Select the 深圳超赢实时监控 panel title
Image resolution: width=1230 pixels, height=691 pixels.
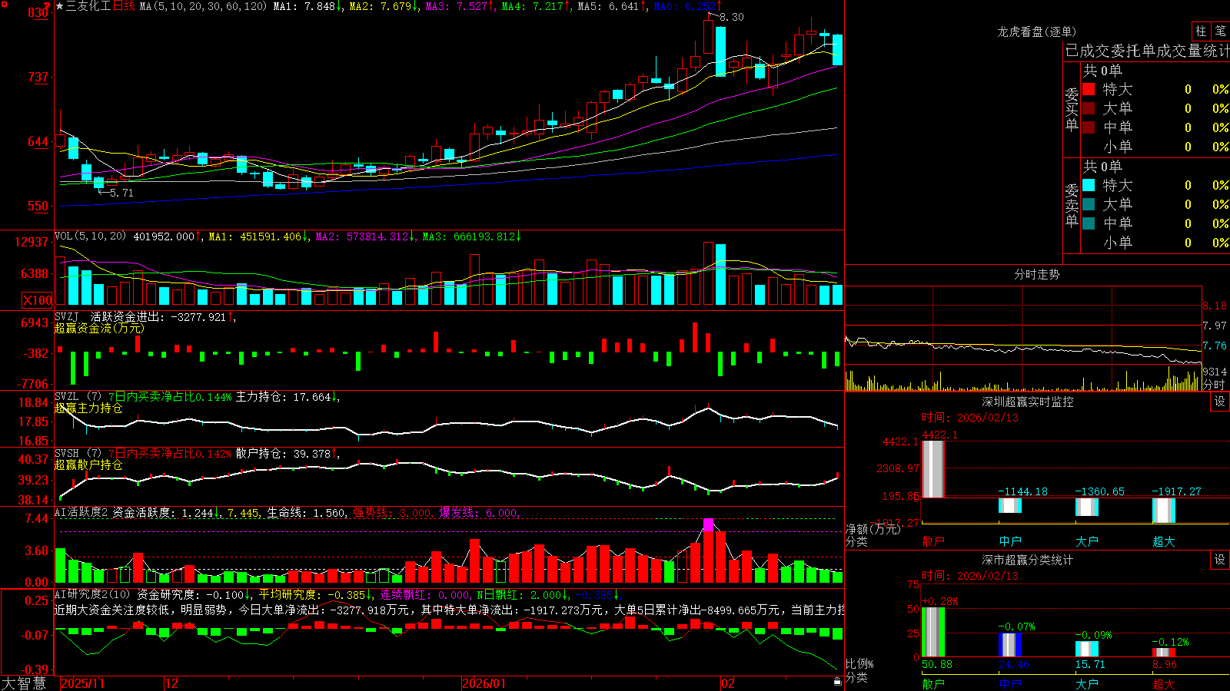pyautogui.click(x=1028, y=402)
